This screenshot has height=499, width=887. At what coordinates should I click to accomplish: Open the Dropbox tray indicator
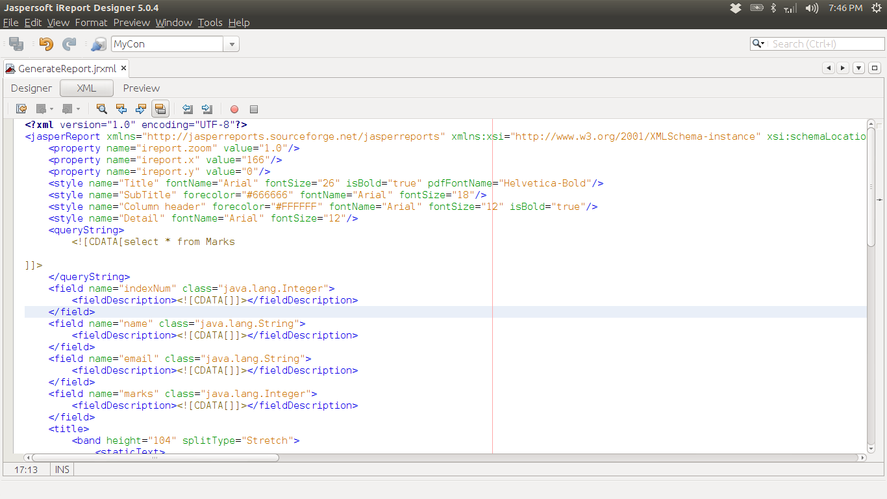pyautogui.click(x=736, y=8)
